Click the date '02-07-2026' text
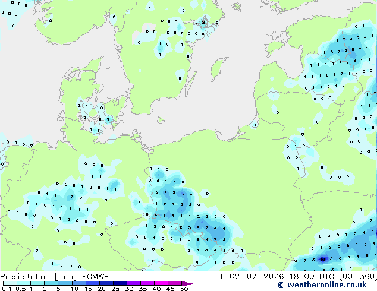 [257, 277]
